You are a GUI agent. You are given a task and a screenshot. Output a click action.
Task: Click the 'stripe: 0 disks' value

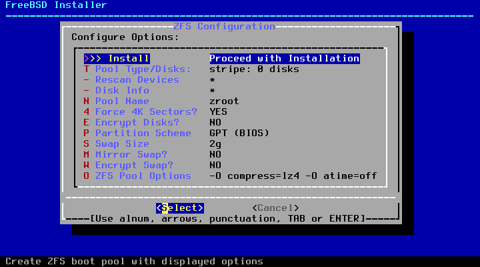pos(254,69)
